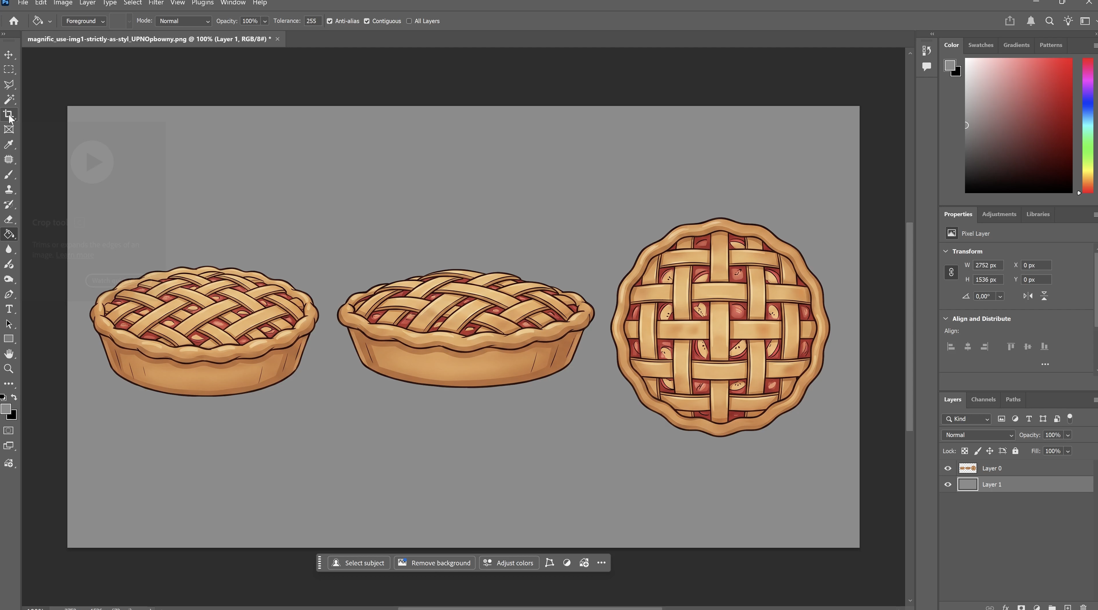Flip horizontally in Transform section
Screen dimensions: 1098x610
[x=1028, y=296]
